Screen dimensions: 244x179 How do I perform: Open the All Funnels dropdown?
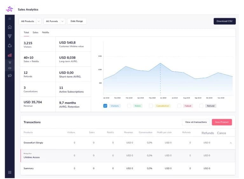54,21
